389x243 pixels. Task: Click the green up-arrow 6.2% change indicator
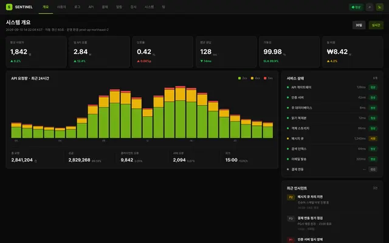[16, 61]
